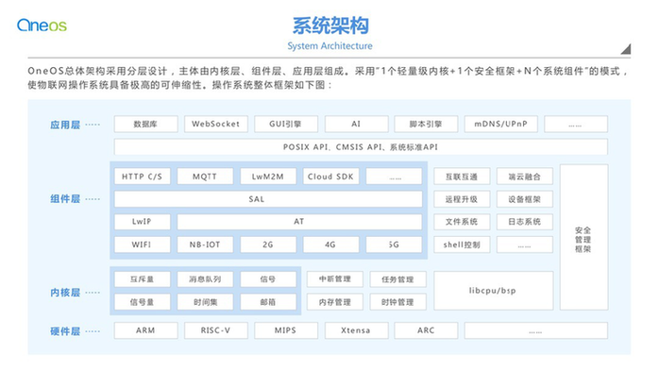This screenshot has width=659, height=371.
Task: Select the libcpu/bsp box
Action: [x=494, y=291]
